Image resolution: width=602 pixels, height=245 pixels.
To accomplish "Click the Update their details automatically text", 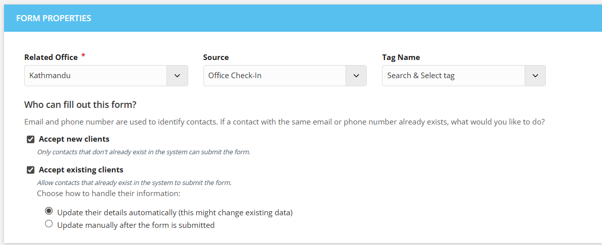I will click(175, 212).
